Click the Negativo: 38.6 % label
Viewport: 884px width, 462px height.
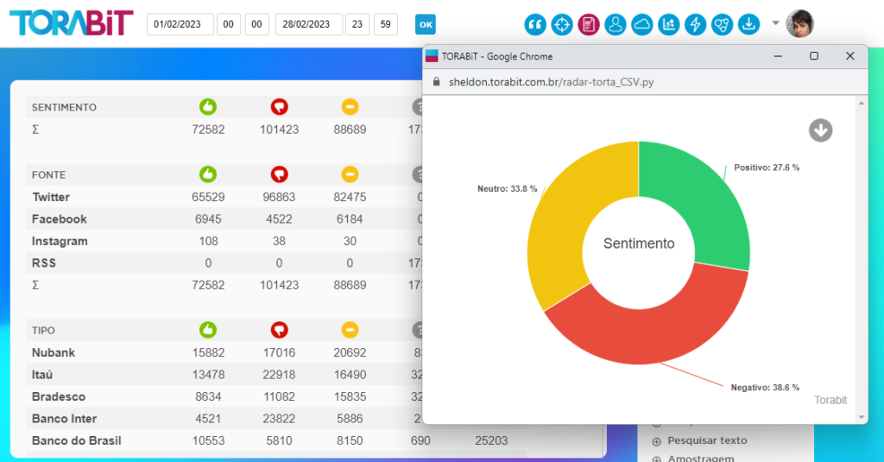click(x=765, y=388)
